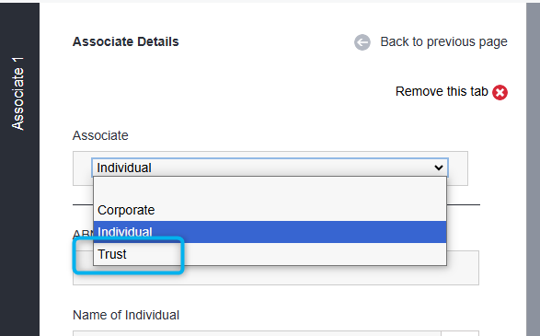Select the blank option in dropdown list
Image resolution: width=540 pixels, height=336 pixels.
[270, 188]
